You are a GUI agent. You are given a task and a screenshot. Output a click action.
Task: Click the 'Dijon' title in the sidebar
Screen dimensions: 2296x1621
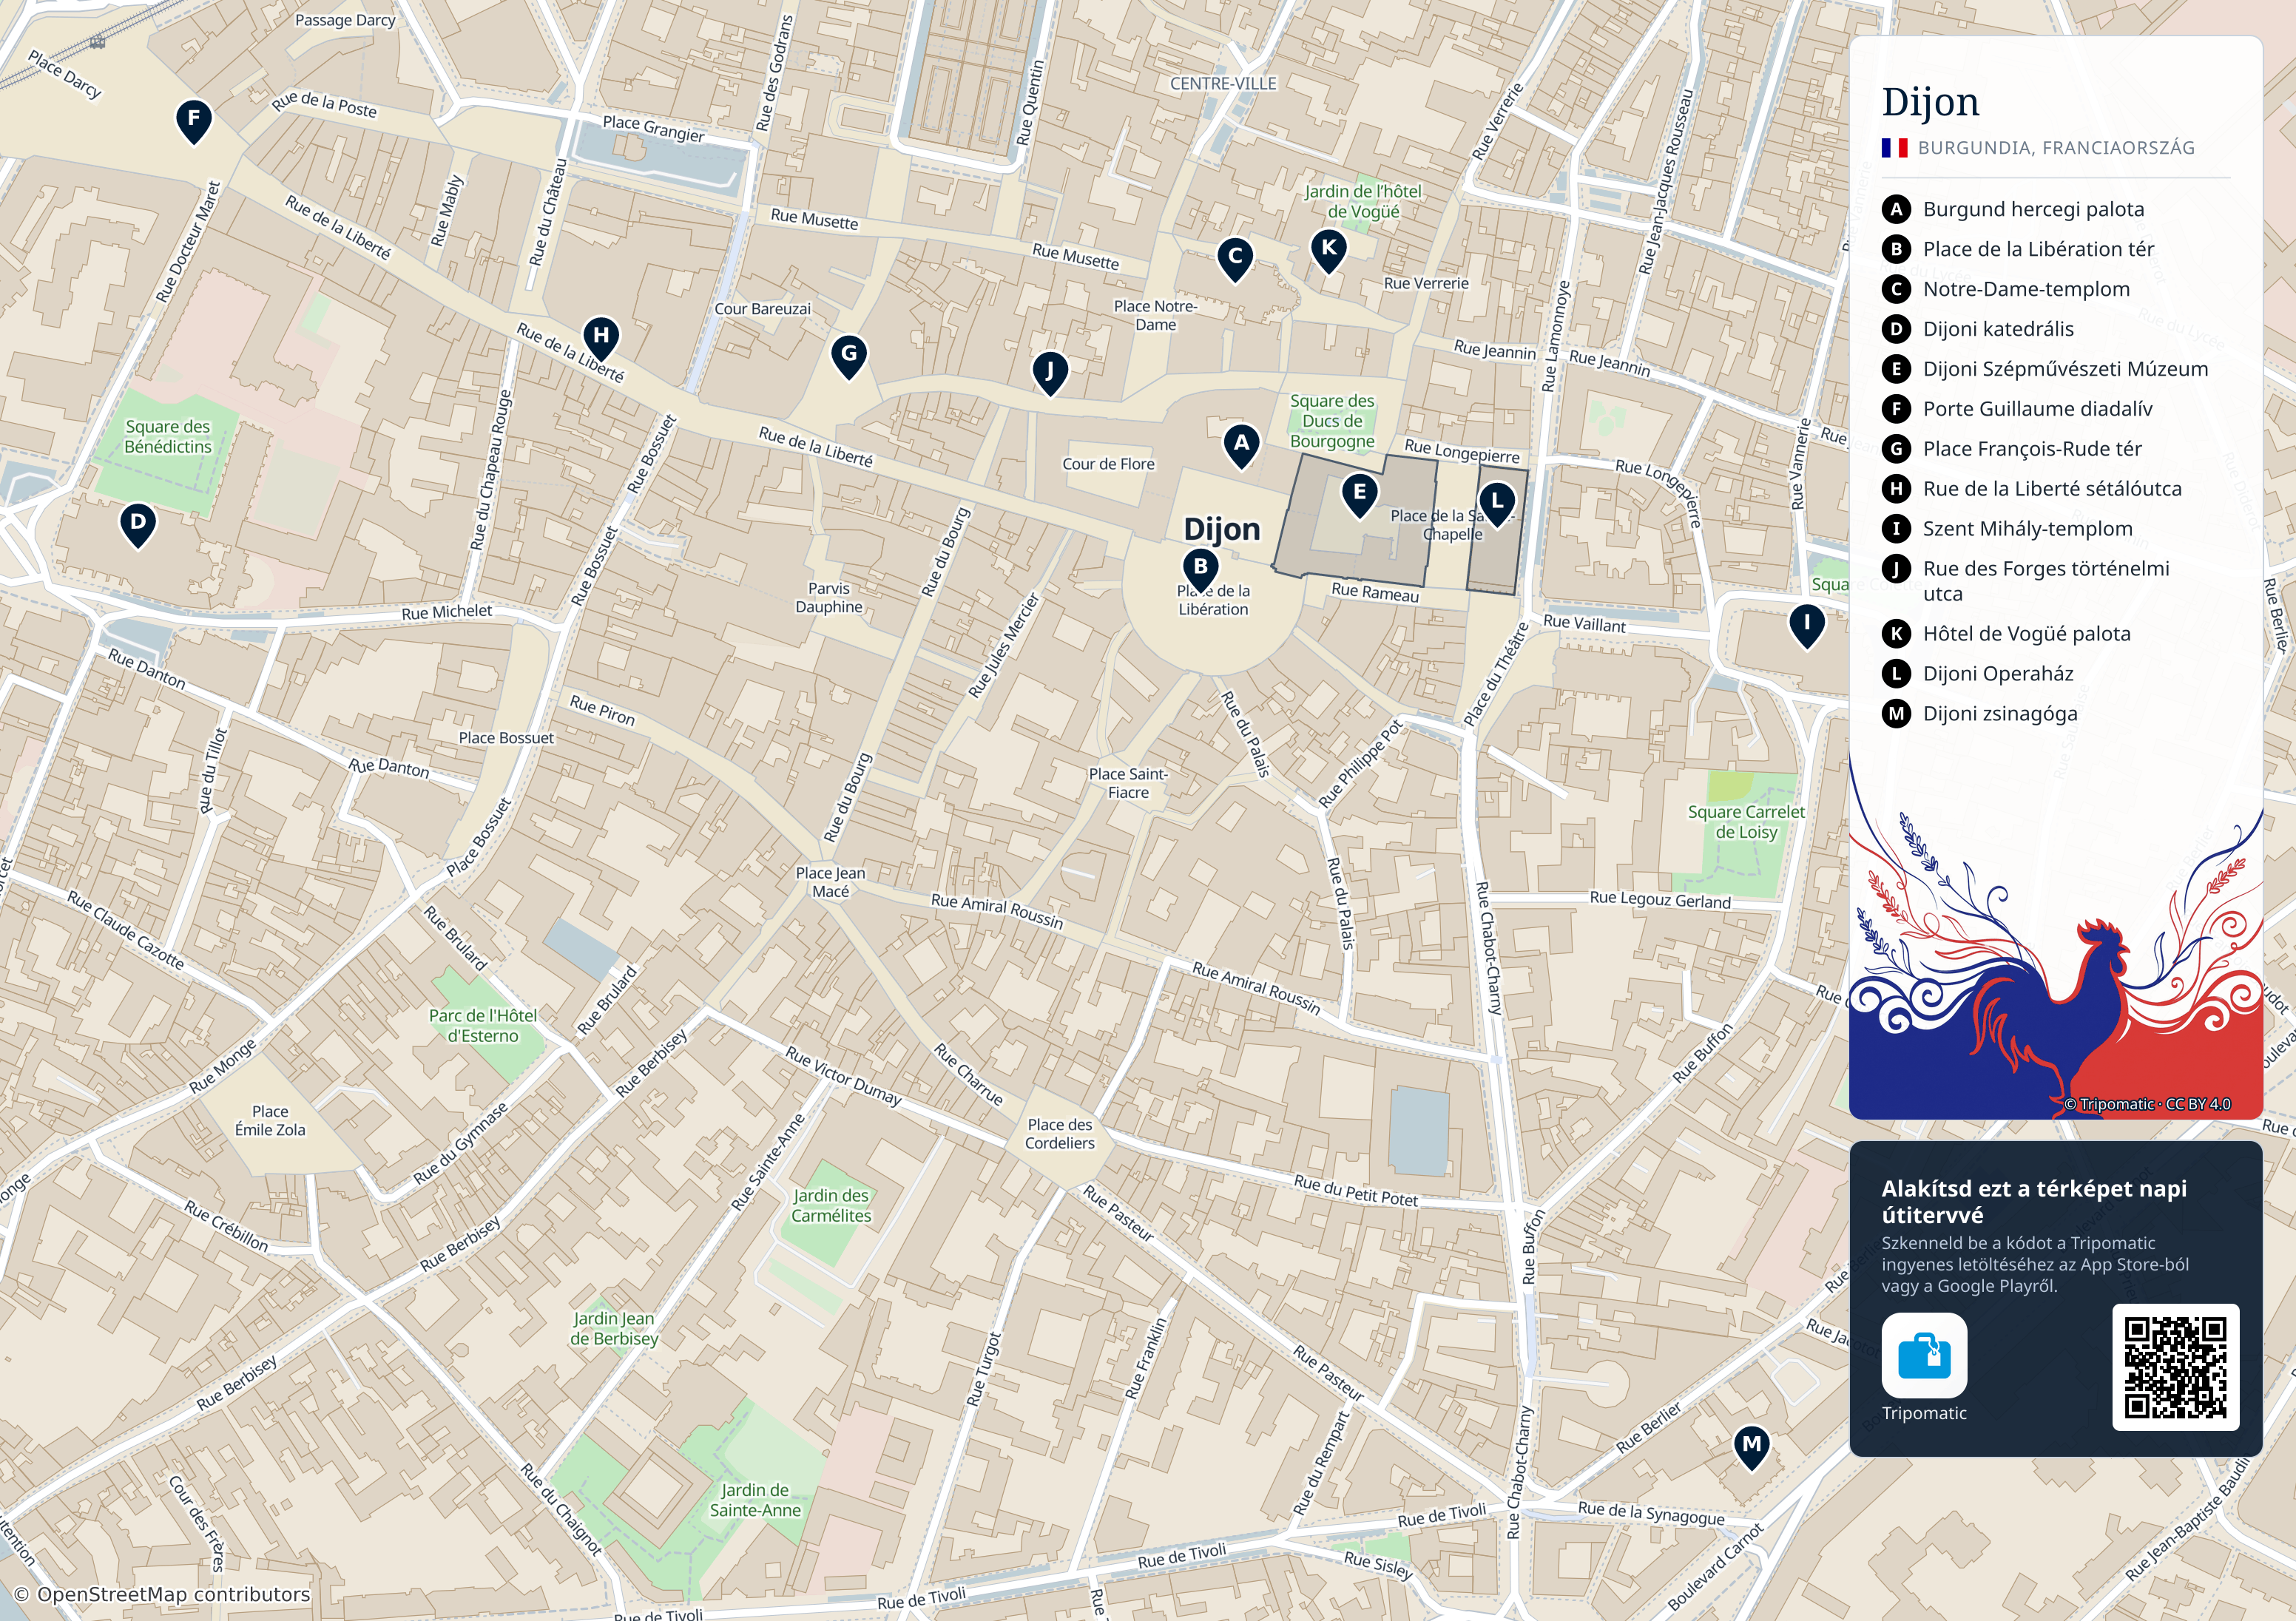(x=1930, y=102)
